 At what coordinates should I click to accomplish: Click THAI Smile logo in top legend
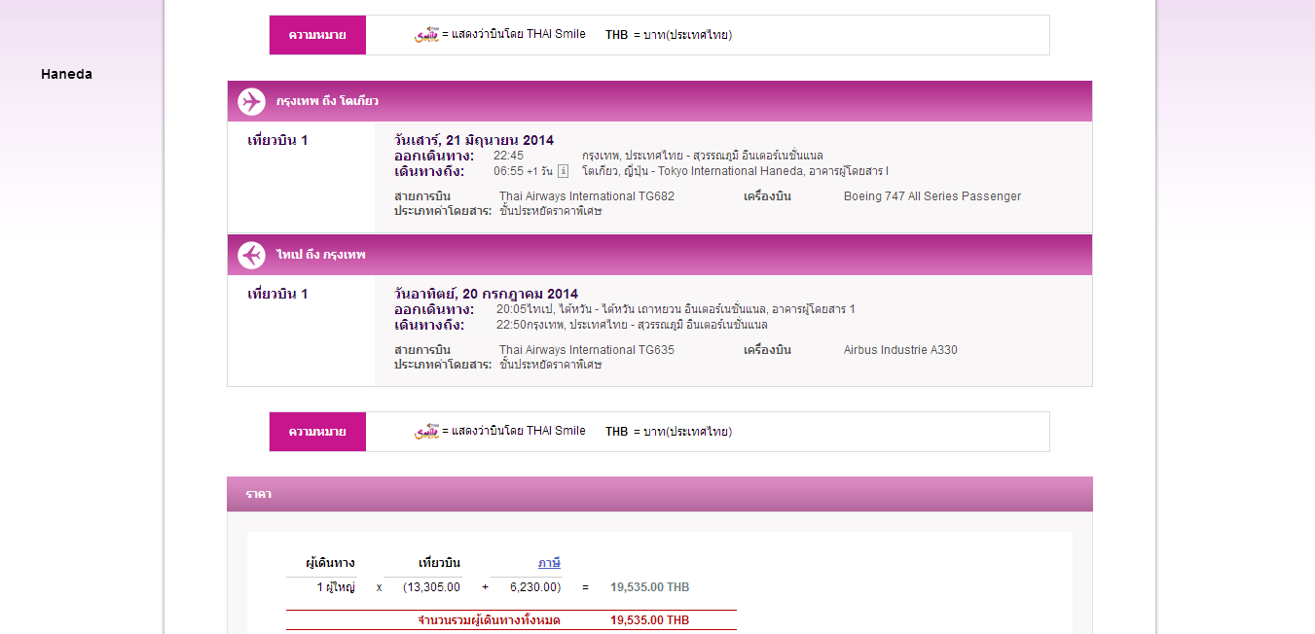(426, 35)
